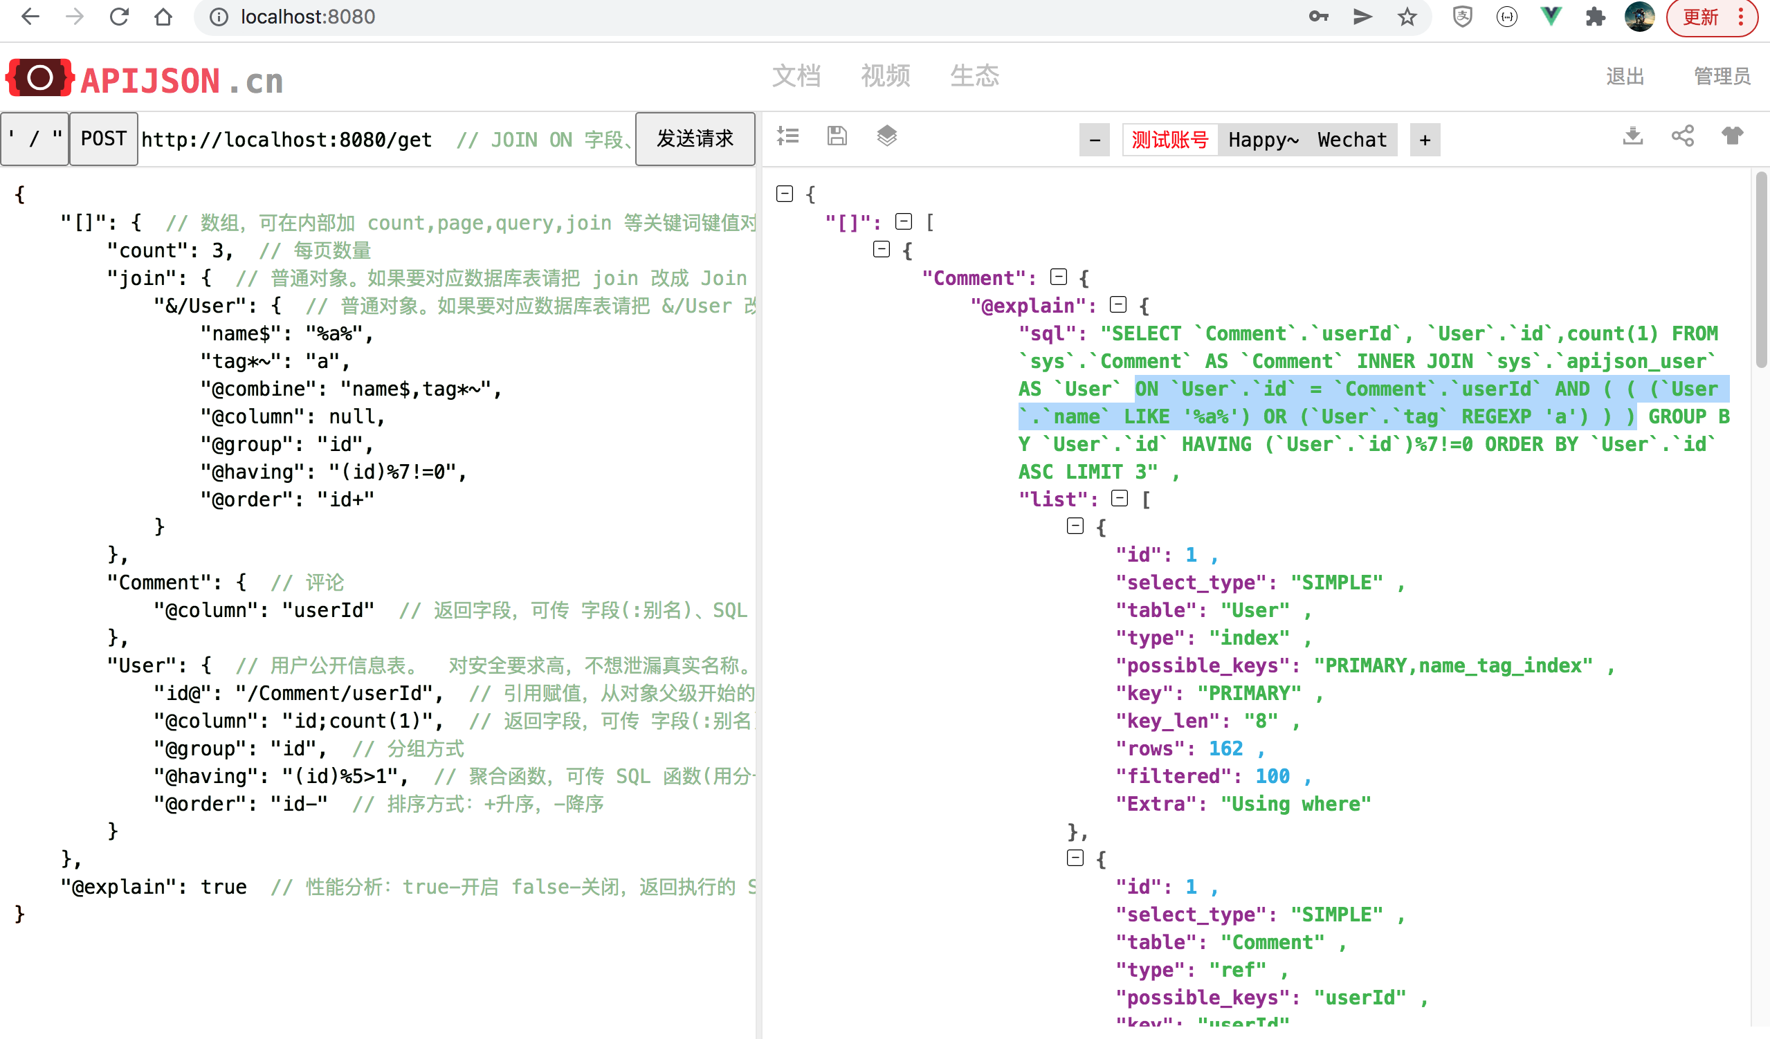Toggle the POST request method button
Screen dimensions: 1770x1039
click(103, 139)
